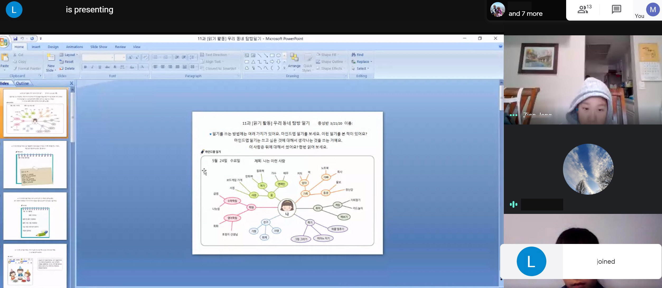Open the Outline pane tab
This screenshot has height=288, width=662.
(22, 83)
